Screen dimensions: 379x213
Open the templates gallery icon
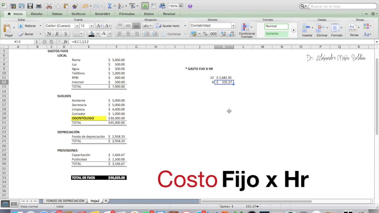(13, 6)
